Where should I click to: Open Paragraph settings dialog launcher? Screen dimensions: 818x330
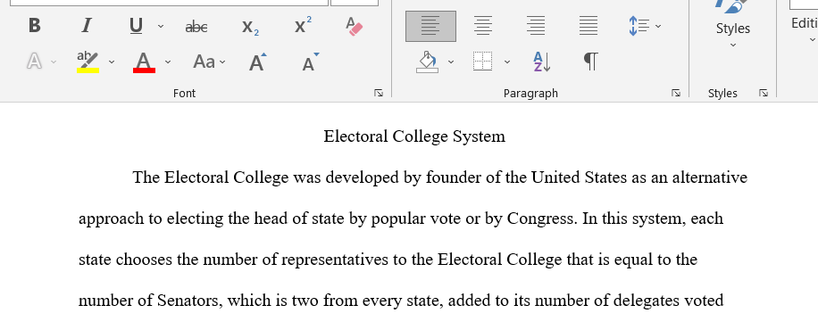(x=676, y=93)
